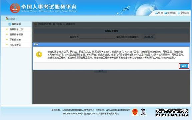This screenshot has height=120, width=192.
Task: Click the 修改密码 change password icon
Action: click(x=166, y=13)
